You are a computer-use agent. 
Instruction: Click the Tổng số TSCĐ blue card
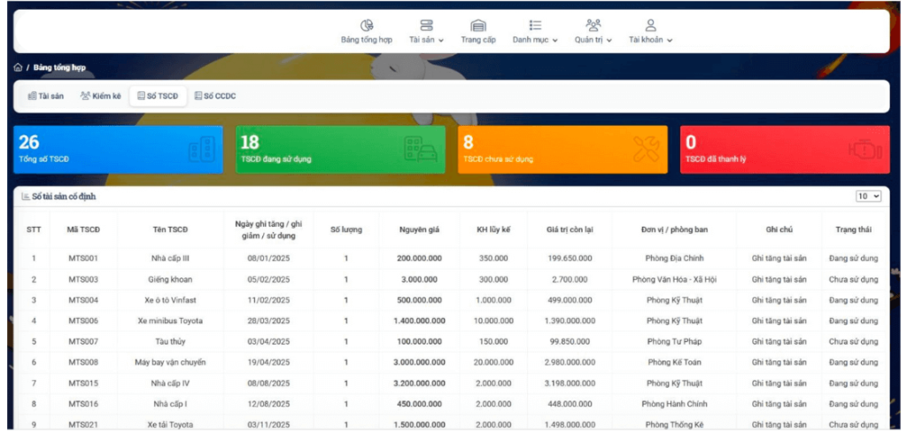[119, 149]
